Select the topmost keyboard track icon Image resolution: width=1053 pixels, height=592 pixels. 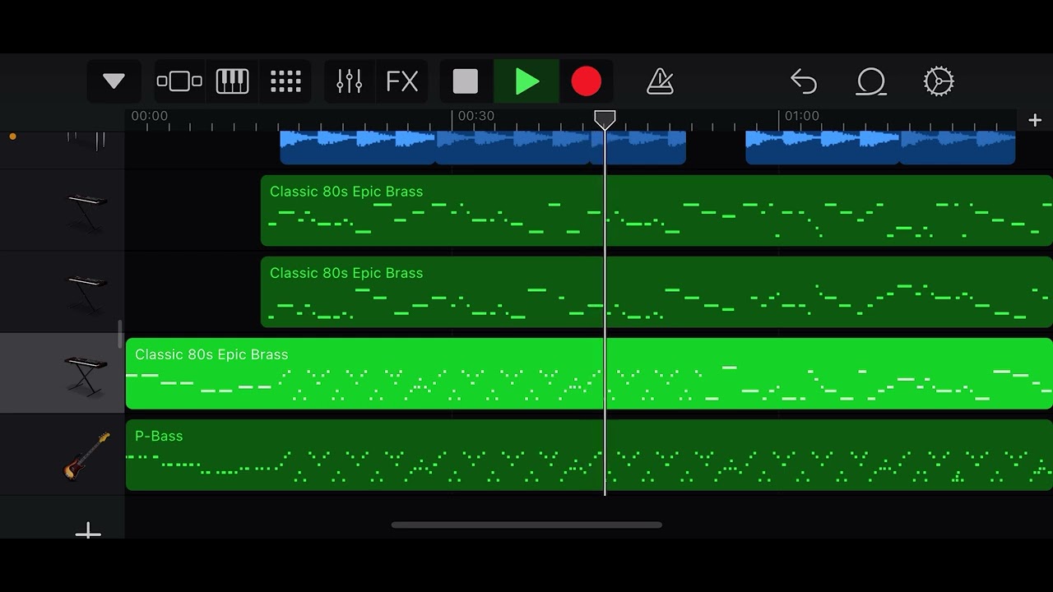(86, 211)
